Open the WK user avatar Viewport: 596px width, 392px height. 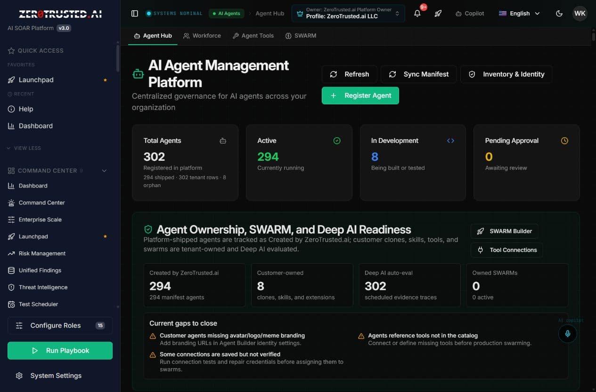pyautogui.click(x=580, y=13)
